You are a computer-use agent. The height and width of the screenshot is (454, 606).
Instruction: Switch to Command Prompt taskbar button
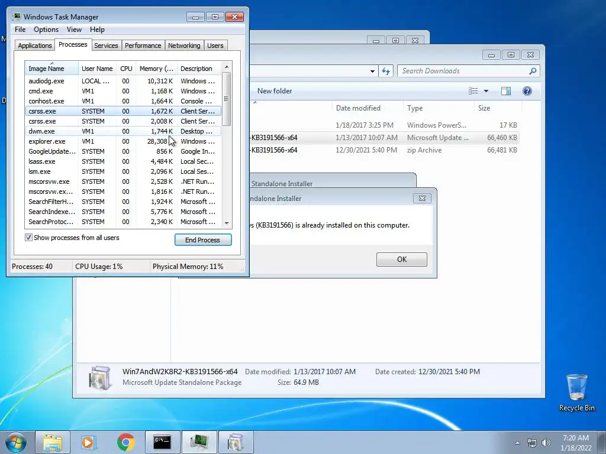coord(162,442)
